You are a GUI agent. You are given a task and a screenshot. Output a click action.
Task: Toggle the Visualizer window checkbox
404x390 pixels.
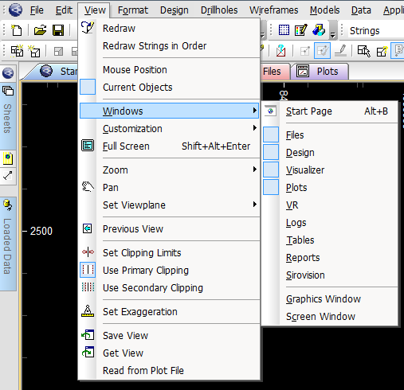[x=271, y=170]
